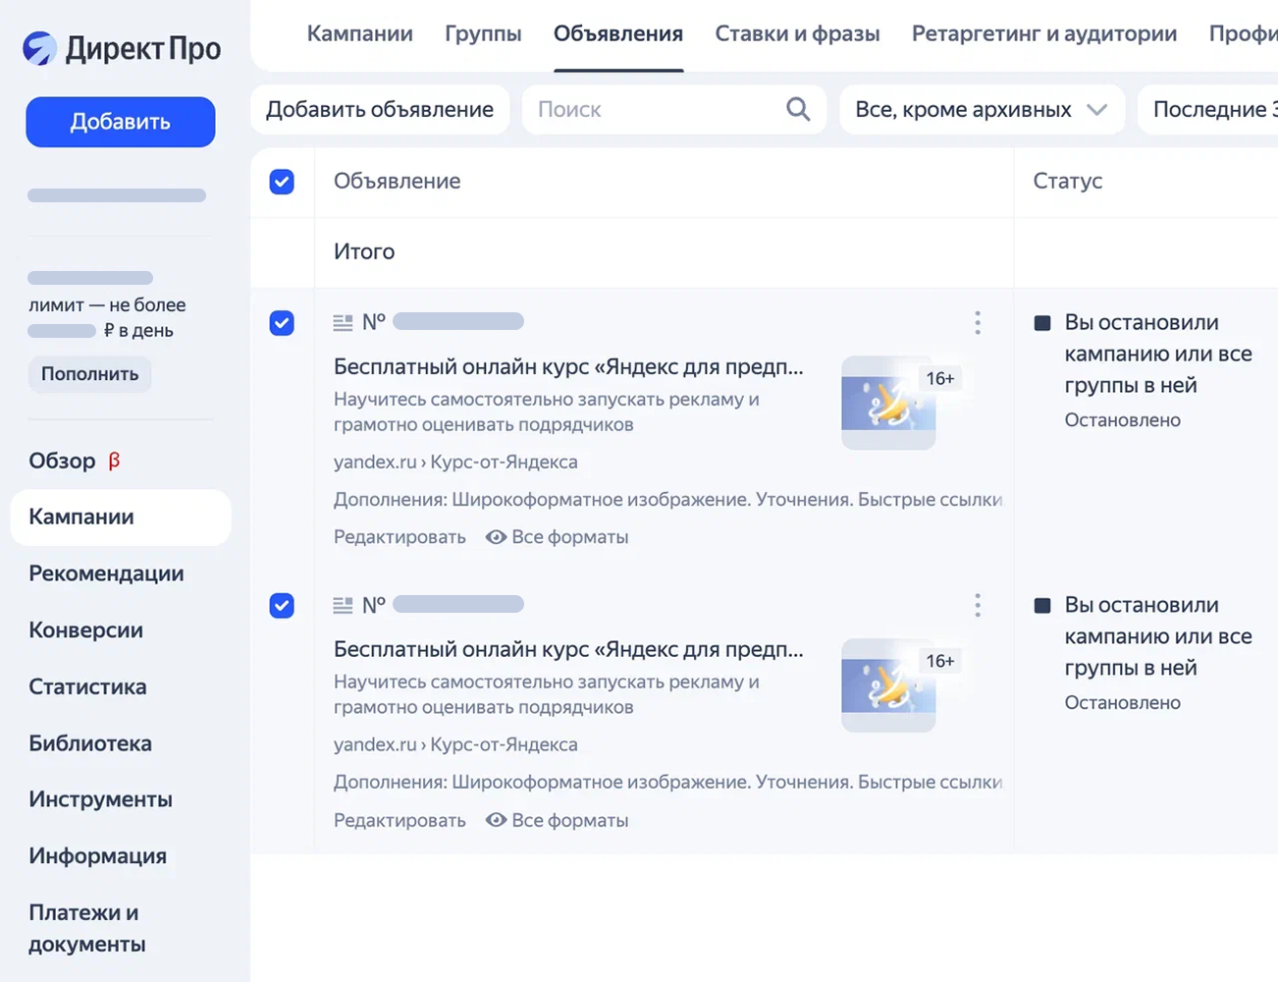1278x982 pixels.
Task: Uncheck the second ad's checkbox
Action: 282,606
